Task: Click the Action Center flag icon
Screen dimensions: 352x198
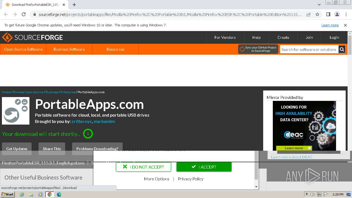Action: pos(326,194)
